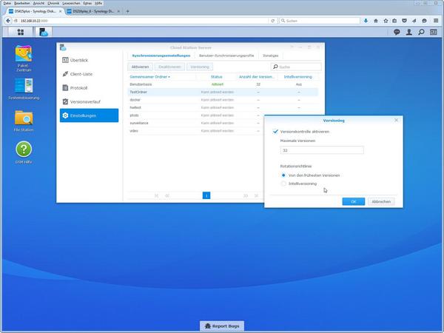Open File Station desktop icon
444x333 pixels.
coord(24,121)
